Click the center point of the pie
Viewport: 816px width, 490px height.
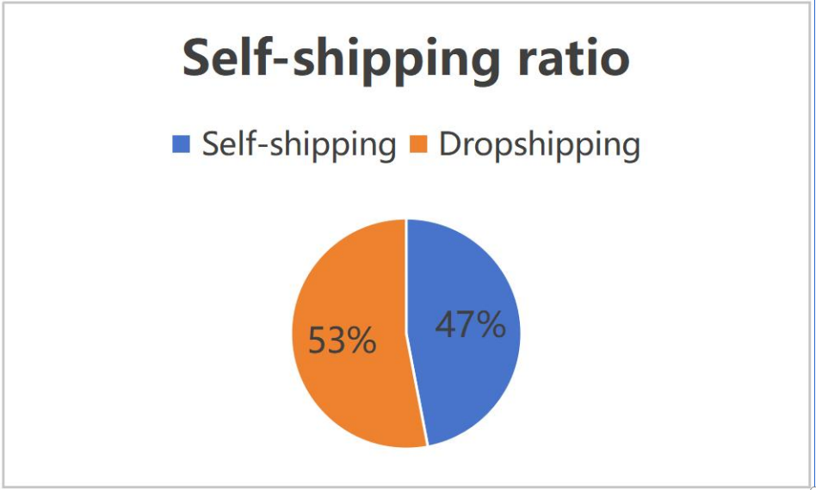click(x=406, y=334)
